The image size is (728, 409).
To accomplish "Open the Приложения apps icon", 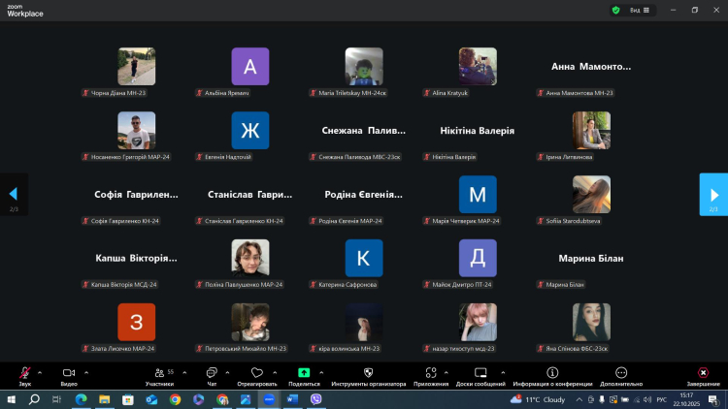I will point(431,373).
